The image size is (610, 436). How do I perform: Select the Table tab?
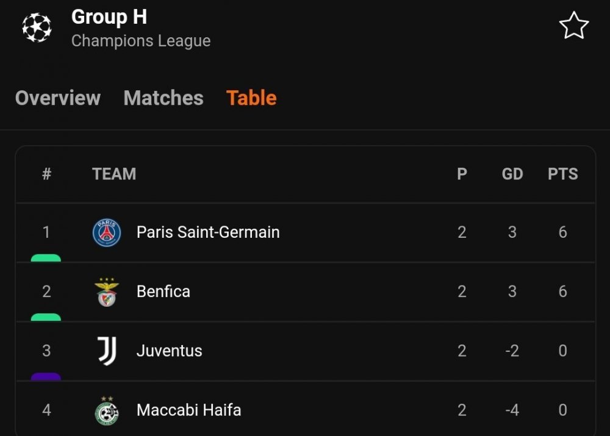tap(251, 98)
